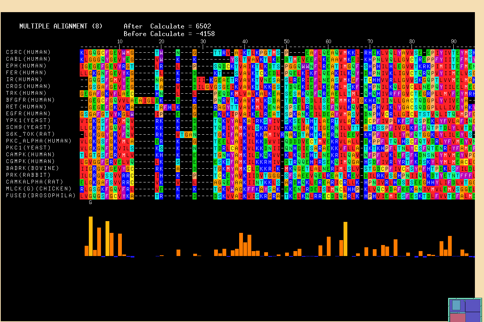Select the Before Calculate score value

205,34
